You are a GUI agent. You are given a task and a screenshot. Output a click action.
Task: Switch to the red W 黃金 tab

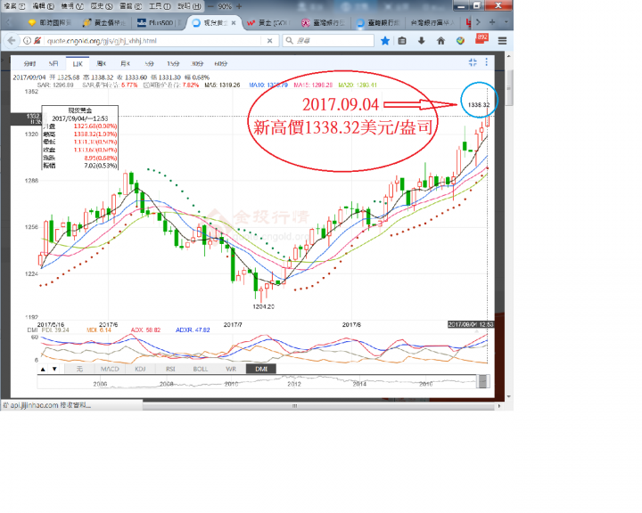click(269, 23)
